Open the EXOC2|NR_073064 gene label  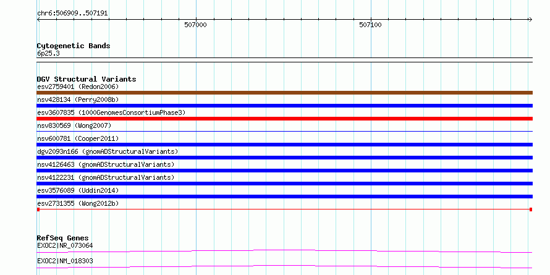pos(65,245)
